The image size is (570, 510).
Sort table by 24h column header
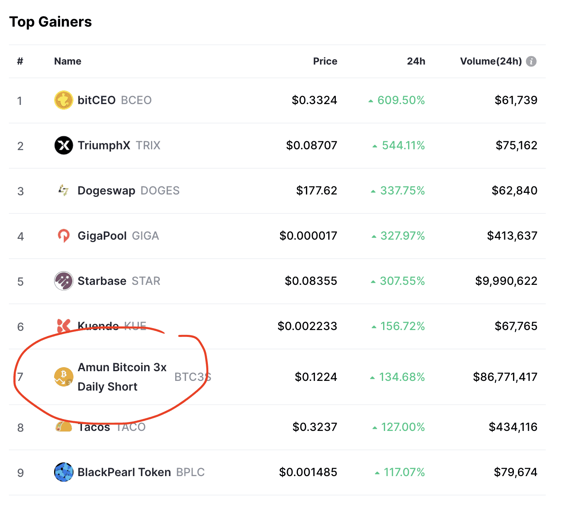[416, 61]
